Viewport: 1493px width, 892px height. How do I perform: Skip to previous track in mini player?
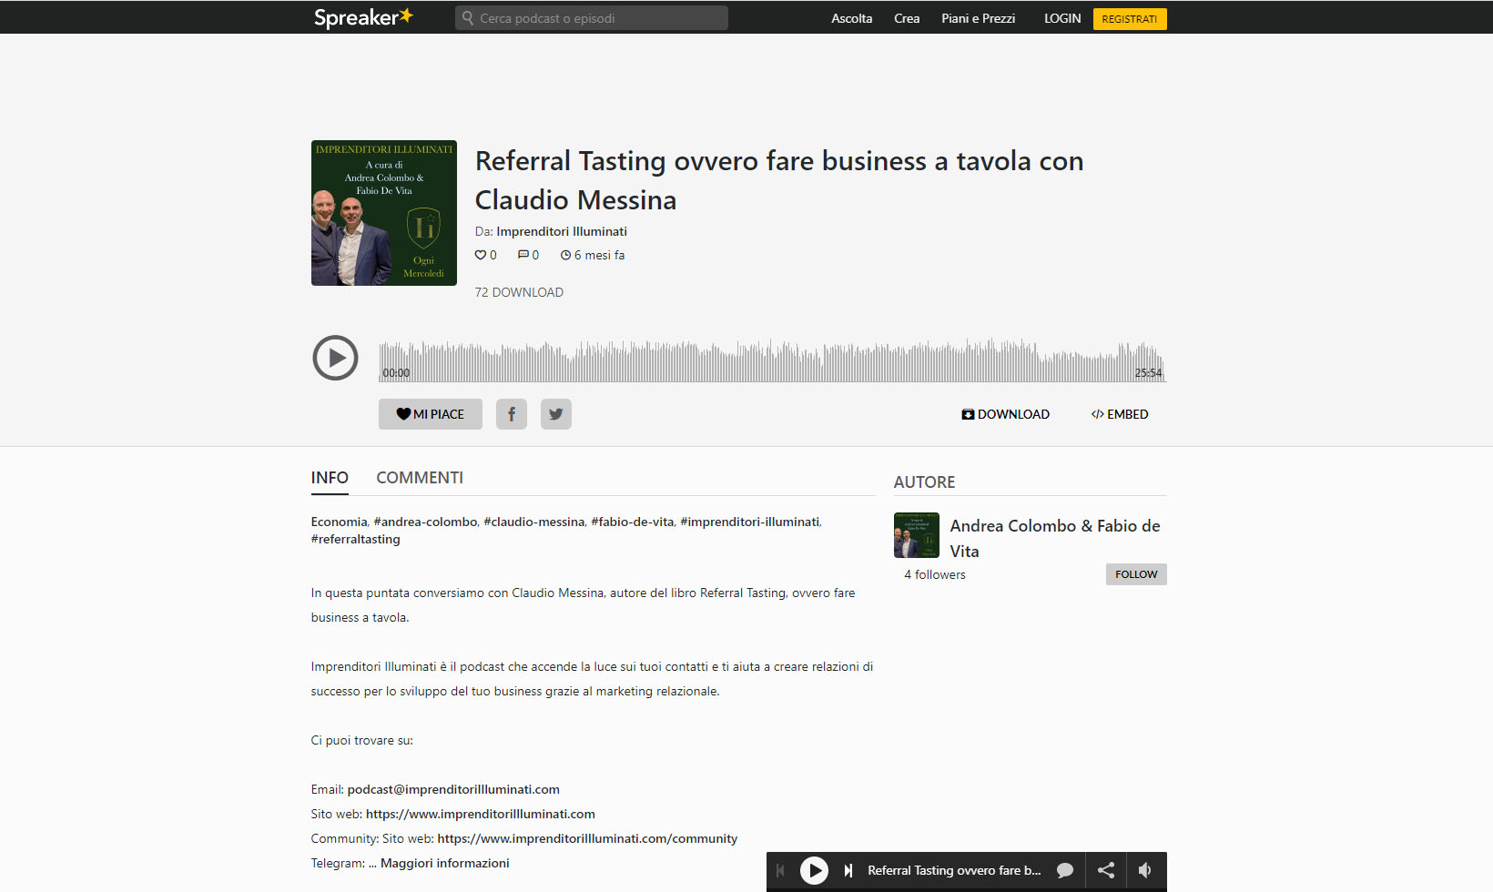pyautogui.click(x=780, y=870)
